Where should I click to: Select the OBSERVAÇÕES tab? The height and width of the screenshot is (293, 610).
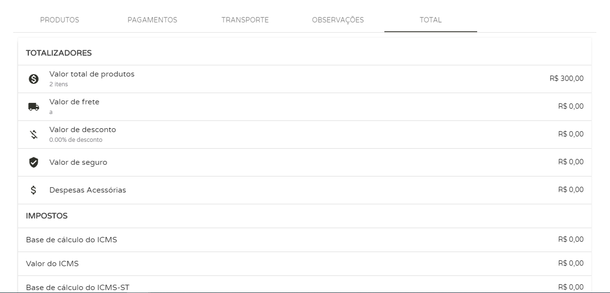pyautogui.click(x=338, y=20)
